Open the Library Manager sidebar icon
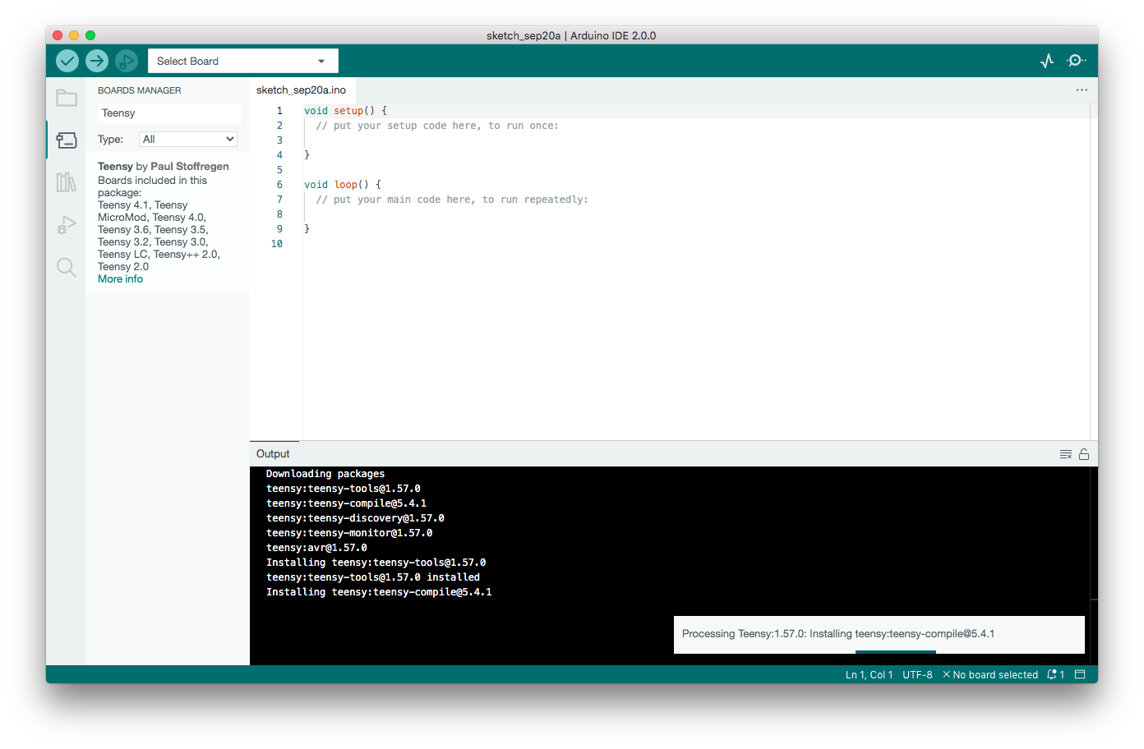The width and height of the screenshot is (1144, 749). click(67, 182)
